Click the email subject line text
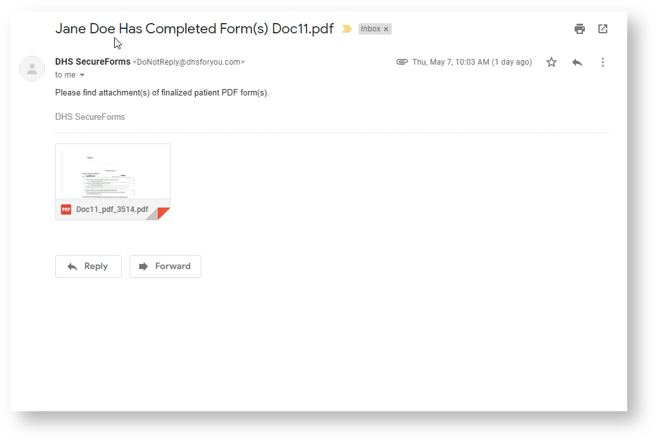The height and width of the screenshot is (442, 658). pos(194,29)
